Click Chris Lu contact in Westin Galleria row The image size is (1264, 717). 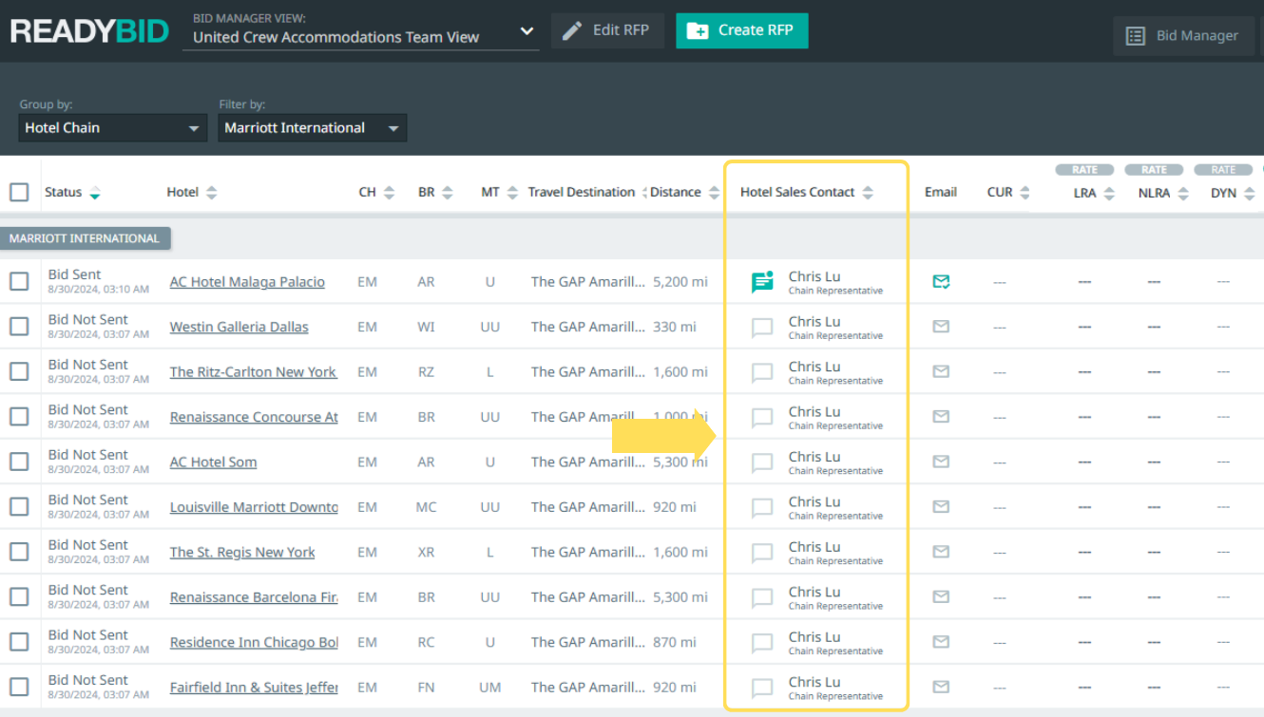[814, 322]
